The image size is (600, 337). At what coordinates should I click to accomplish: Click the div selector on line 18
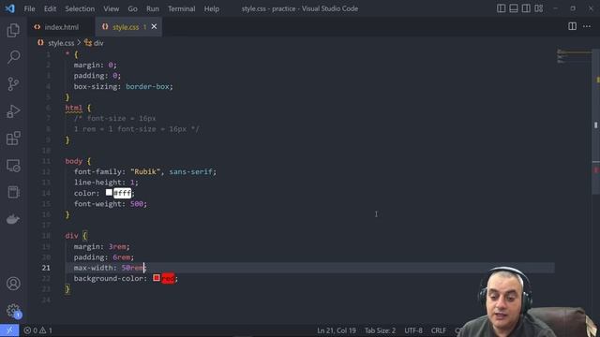tap(71, 236)
